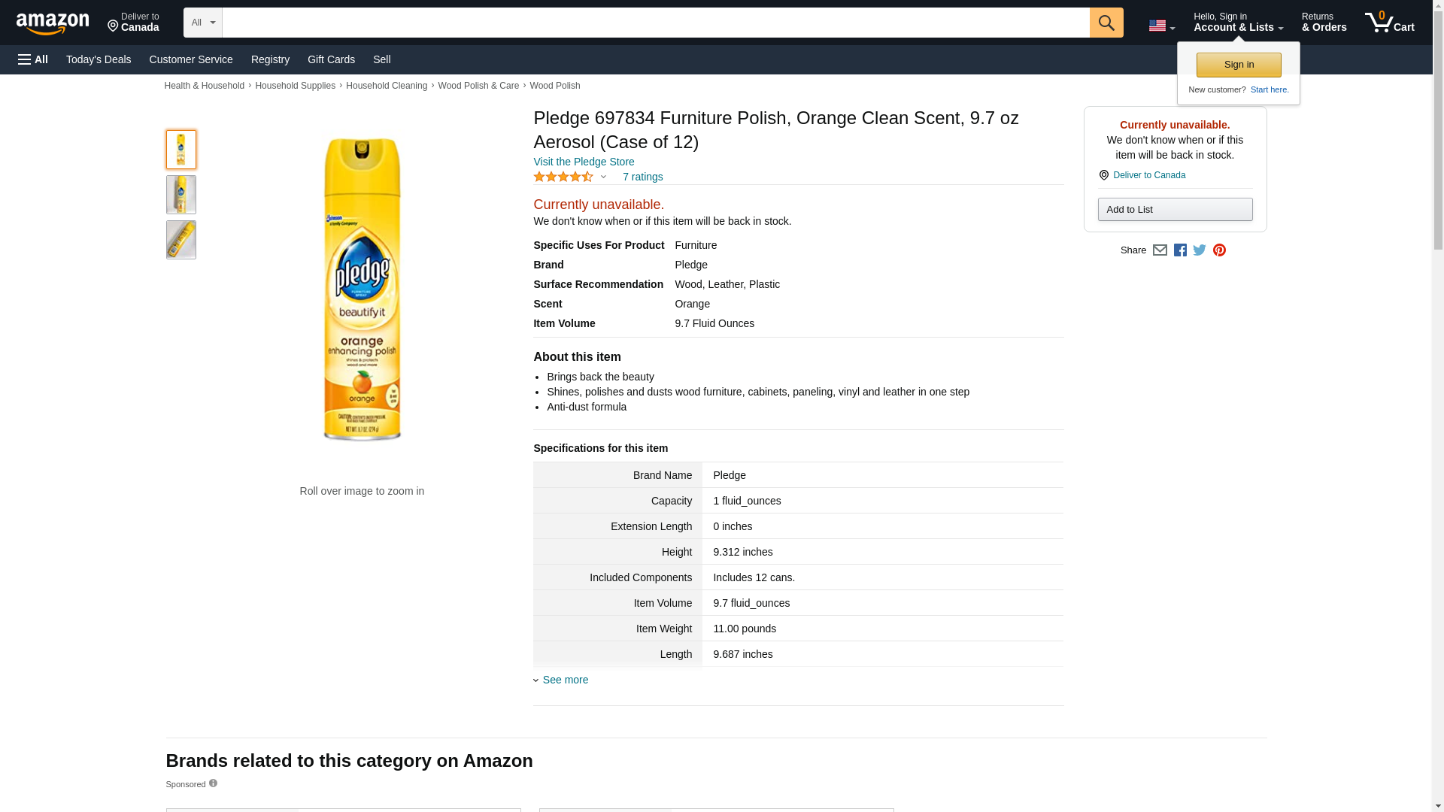The width and height of the screenshot is (1444, 812).
Task: Expand See more specifications
Action: click(565, 680)
